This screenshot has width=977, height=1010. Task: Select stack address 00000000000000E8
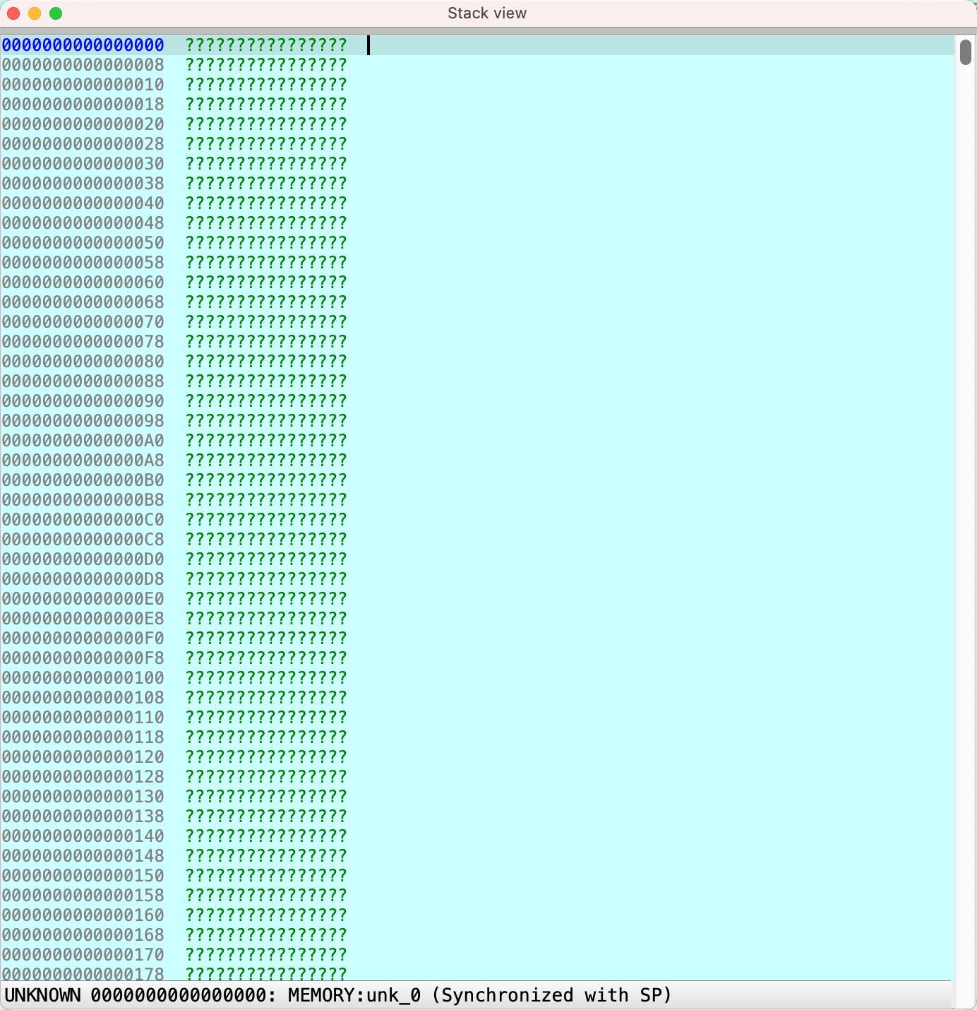click(83, 619)
